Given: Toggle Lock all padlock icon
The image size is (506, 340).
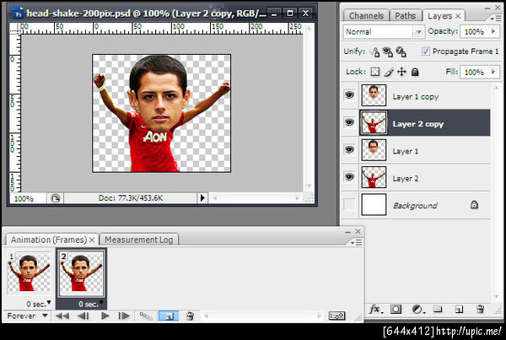Looking at the screenshot, I should 415,72.
